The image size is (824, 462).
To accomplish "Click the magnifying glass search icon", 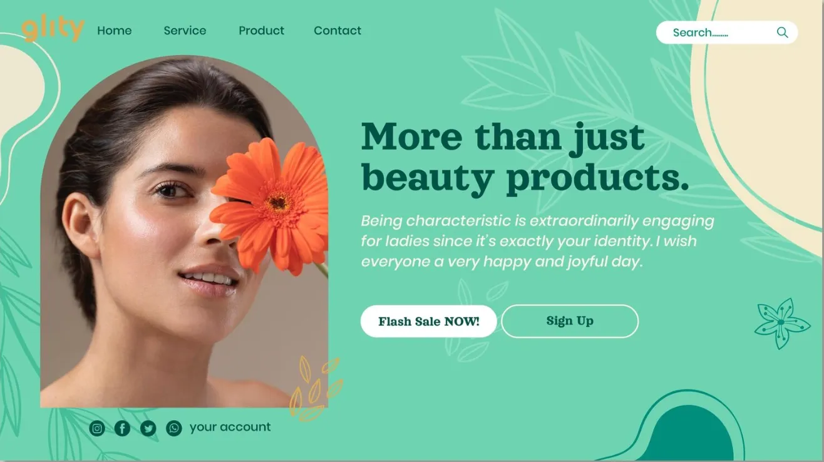I will (x=782, y=33).
